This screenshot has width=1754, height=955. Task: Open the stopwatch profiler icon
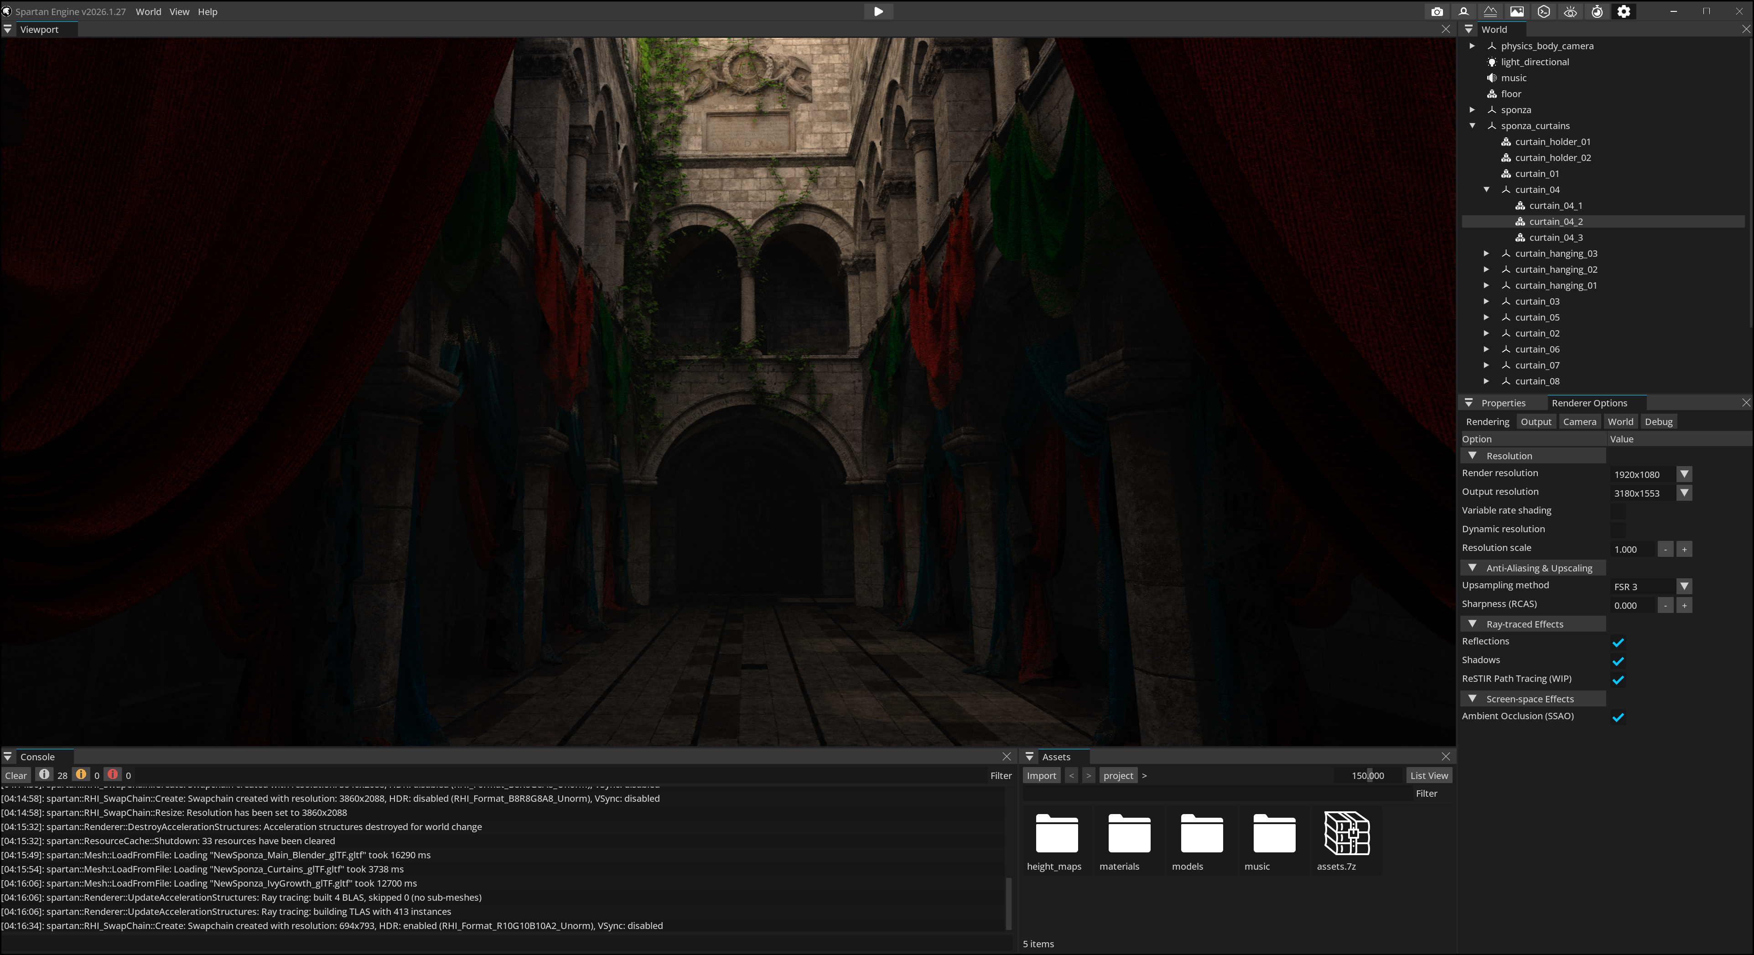point(1597,11)
